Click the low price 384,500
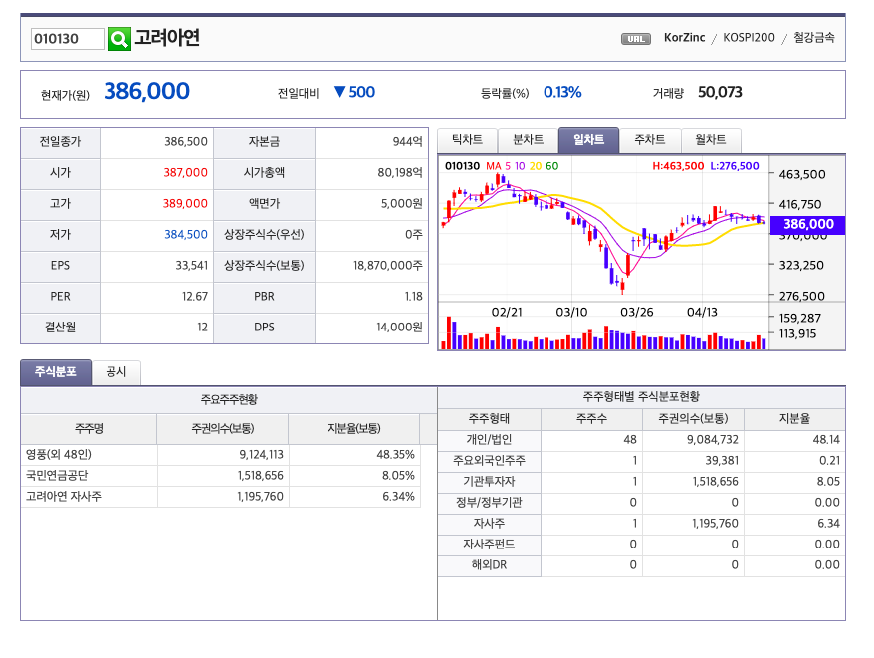Viewport: 874px width, 658px height. [185, 235]
